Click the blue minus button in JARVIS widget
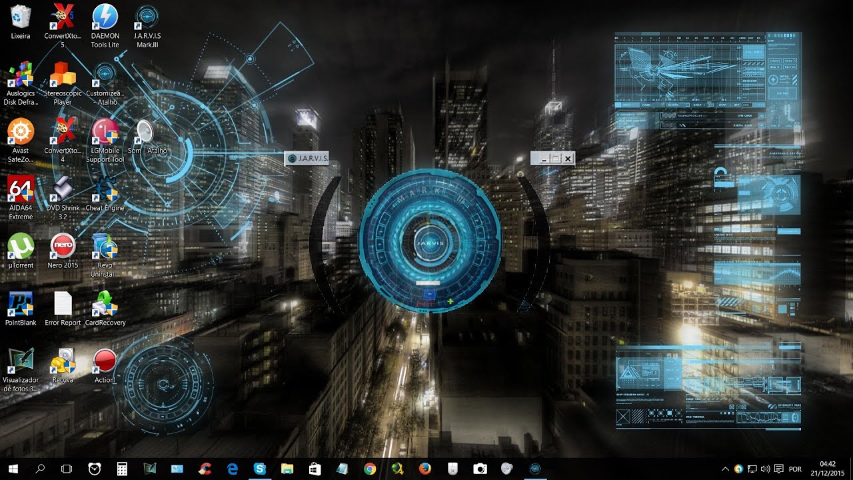The width and height of the screenshot is (853, 480). (430, 293)
